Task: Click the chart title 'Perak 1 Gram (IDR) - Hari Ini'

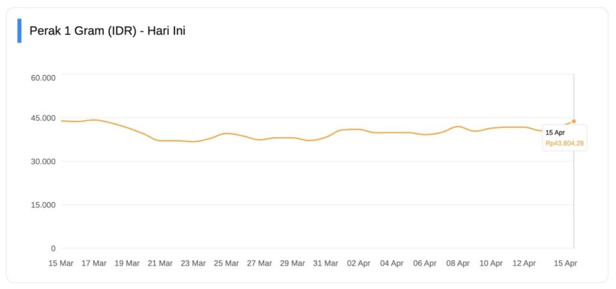Action: coord(107,31)
